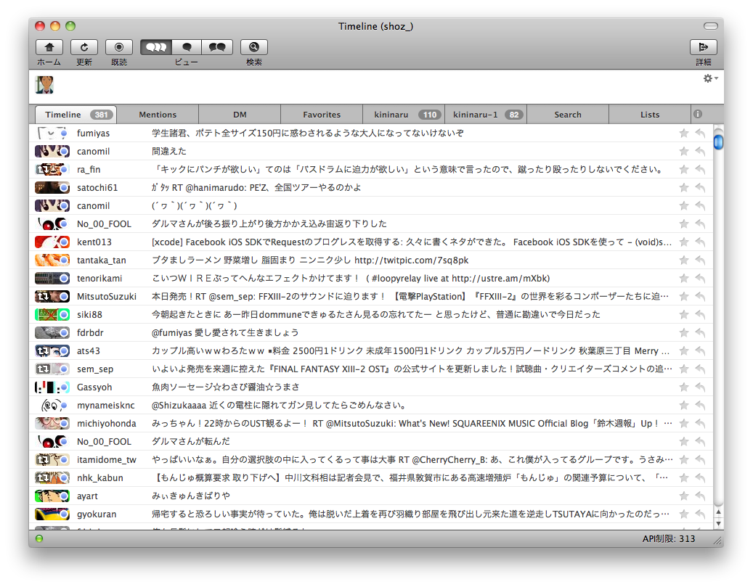The height and width of the screenshot is (587, 753).
Task: Mark all as read with 既読 button
Action: coord(118,47)
